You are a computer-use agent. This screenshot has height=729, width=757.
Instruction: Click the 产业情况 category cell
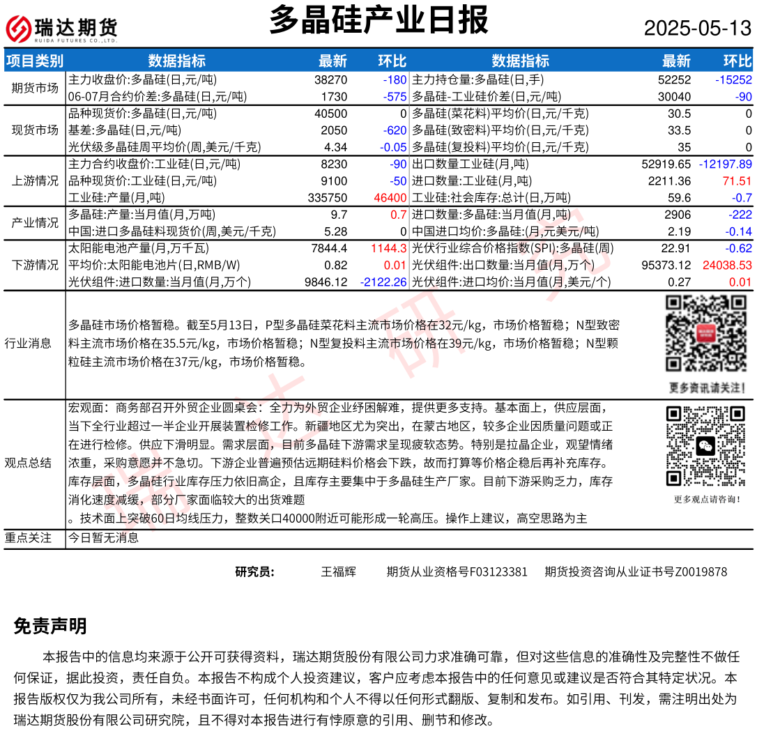tap(35, 222)
